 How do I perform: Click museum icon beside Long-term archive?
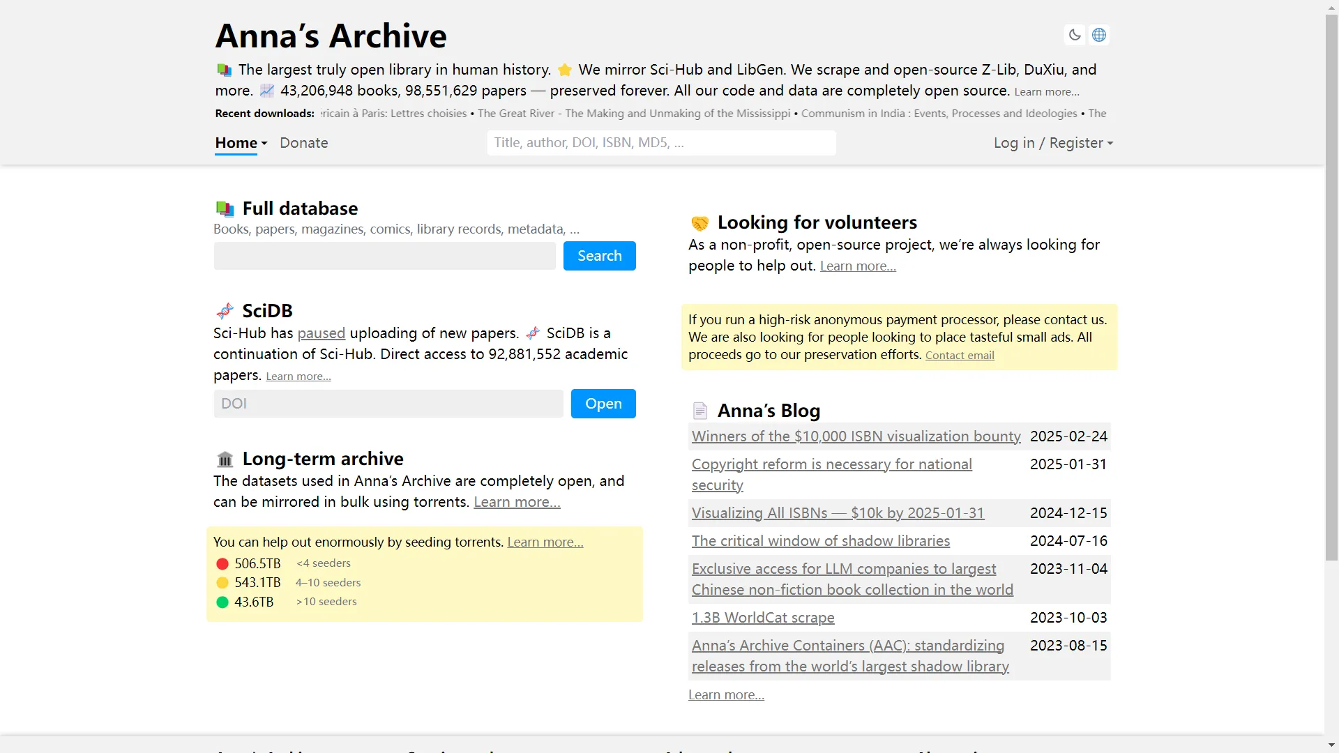pos(225,459)
